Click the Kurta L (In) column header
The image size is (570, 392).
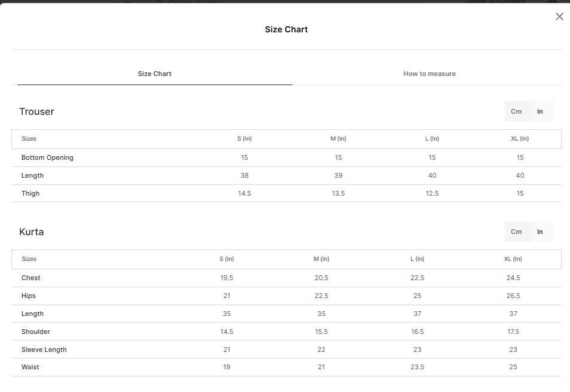(417, 259)
